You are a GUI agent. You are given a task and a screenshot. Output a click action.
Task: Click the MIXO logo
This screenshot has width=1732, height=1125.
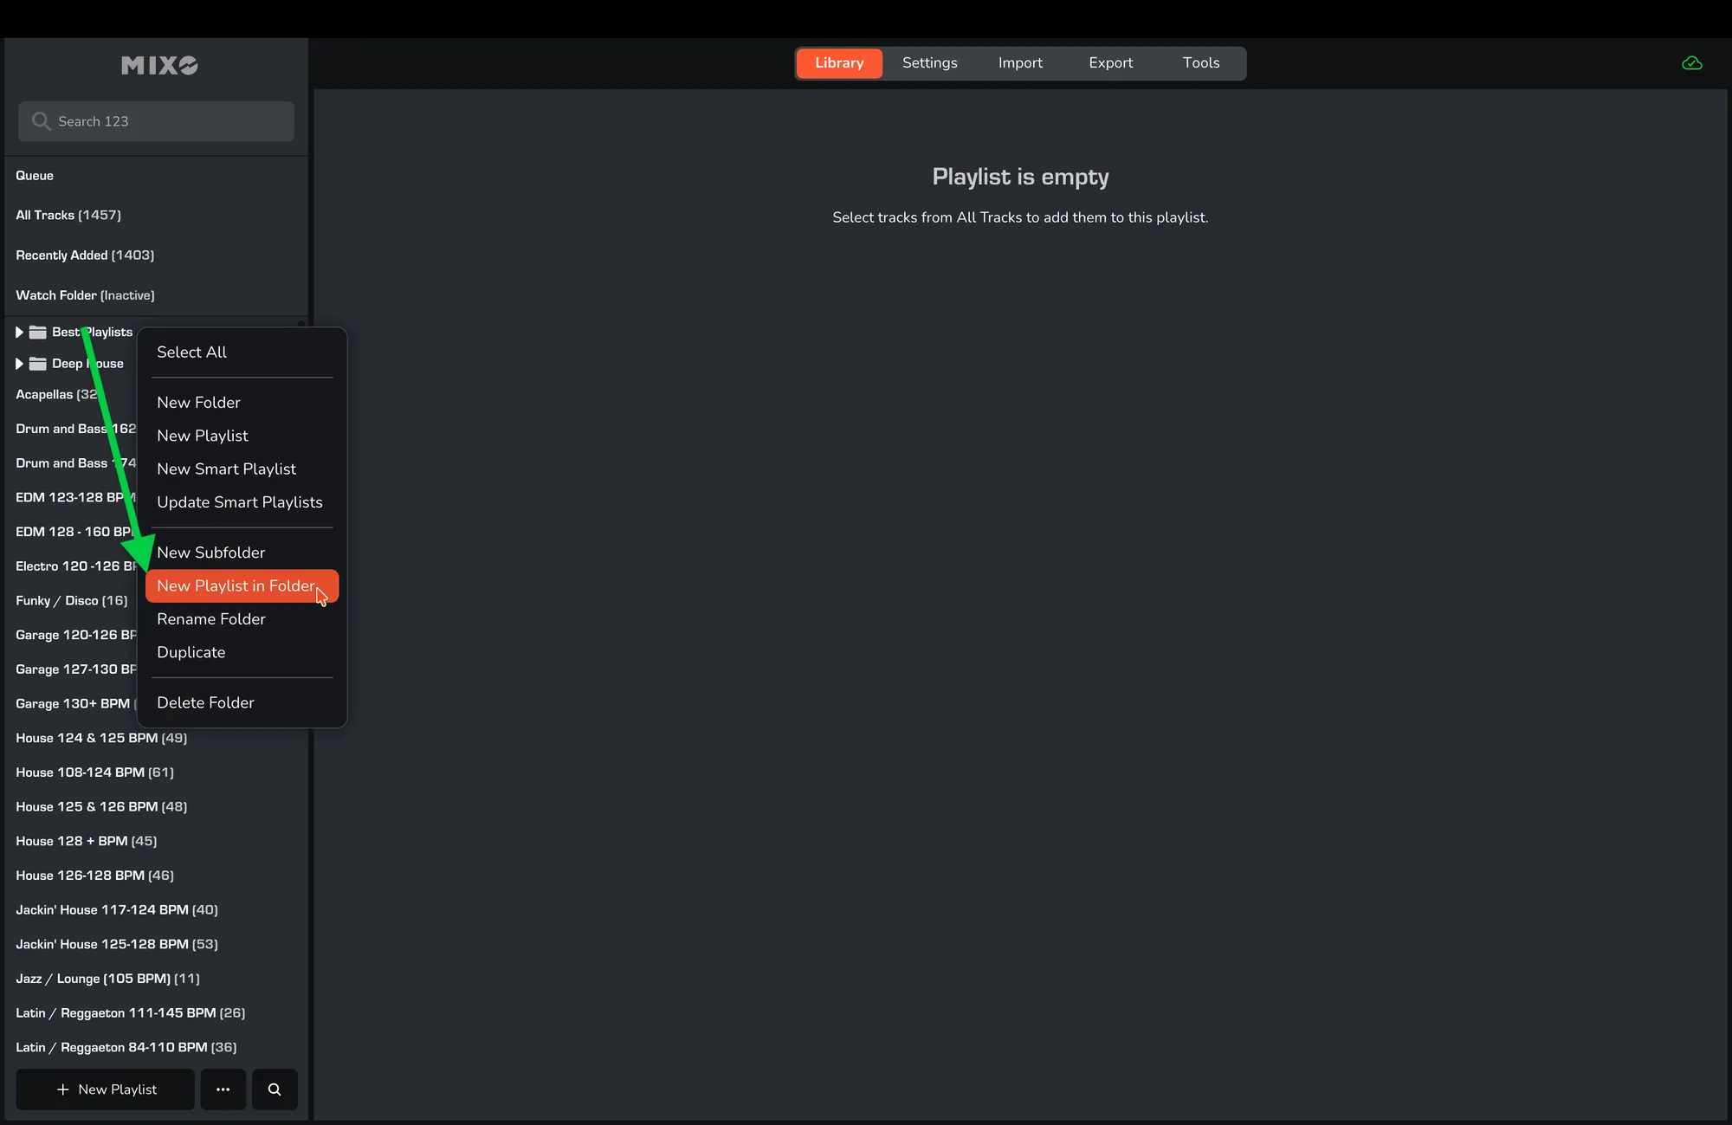(x=159, y=66)
